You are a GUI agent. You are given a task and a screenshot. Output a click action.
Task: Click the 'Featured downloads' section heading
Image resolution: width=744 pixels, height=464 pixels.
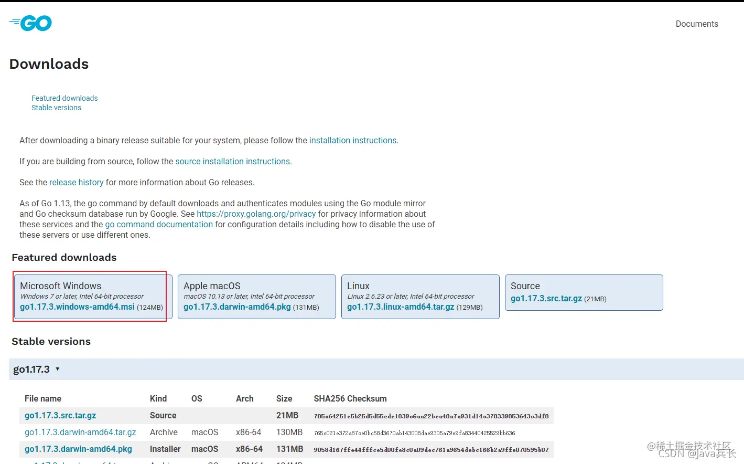[64, 257]
